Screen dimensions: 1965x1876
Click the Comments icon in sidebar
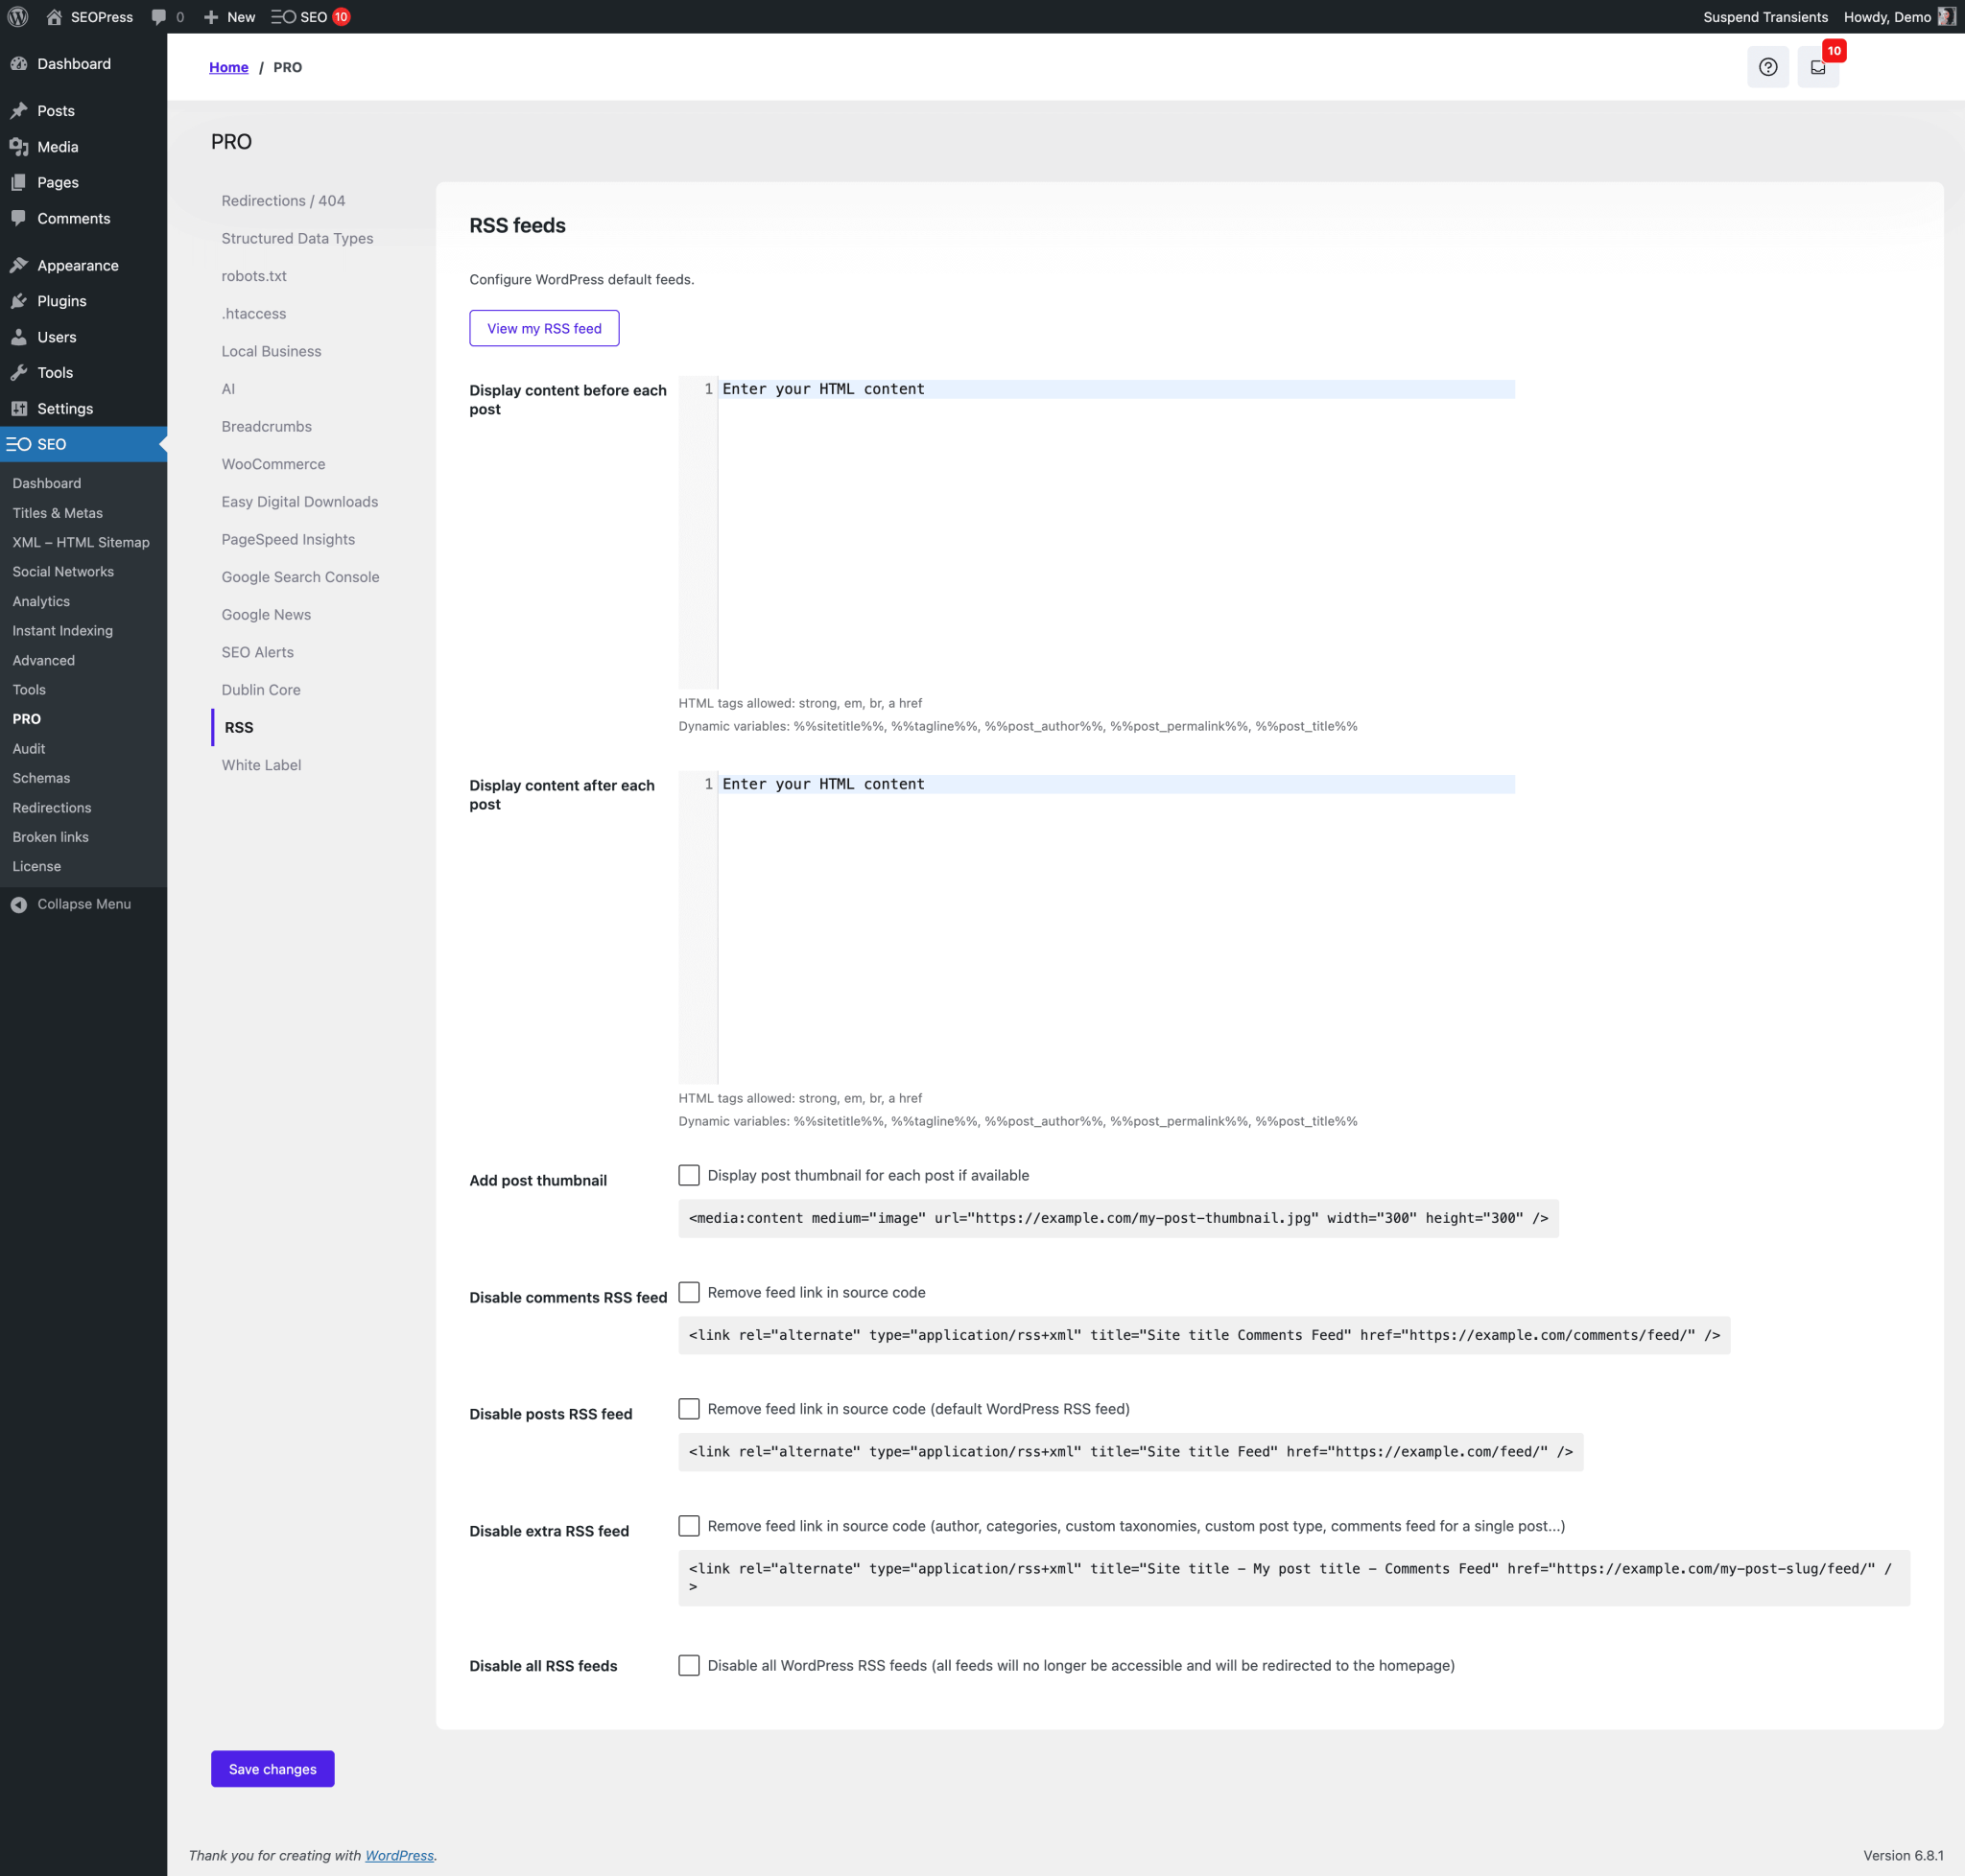coord(19,219)
